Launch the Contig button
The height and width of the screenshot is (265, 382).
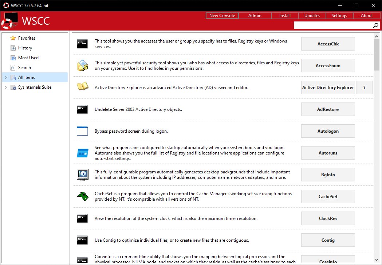(328, 240)
